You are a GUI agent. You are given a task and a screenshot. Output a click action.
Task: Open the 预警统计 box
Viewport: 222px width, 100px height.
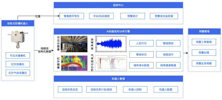point(133,16)
